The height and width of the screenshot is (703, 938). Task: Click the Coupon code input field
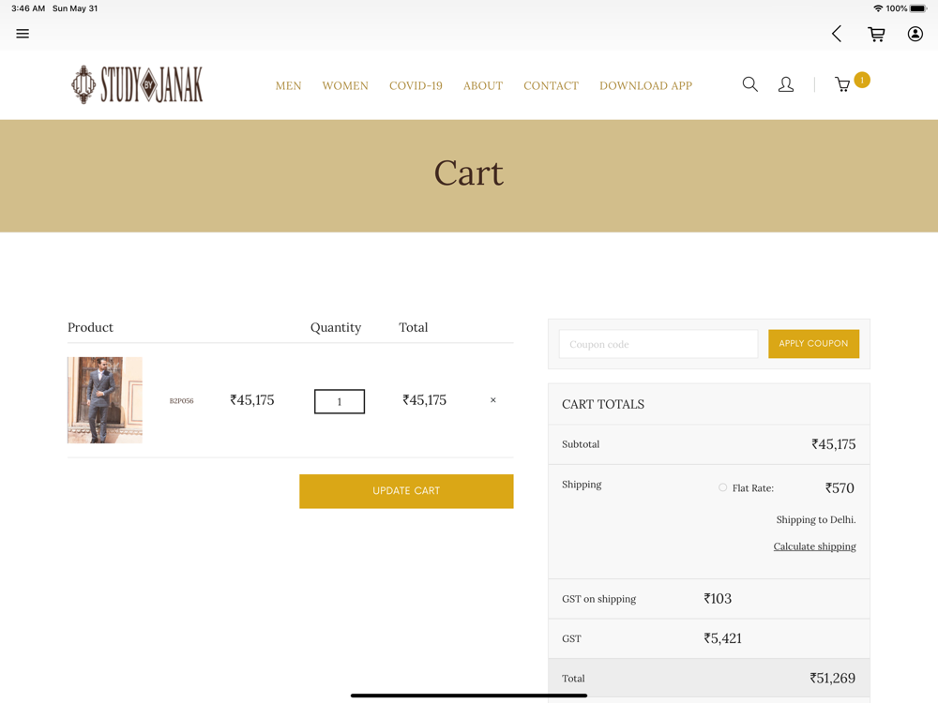point(658,344)
